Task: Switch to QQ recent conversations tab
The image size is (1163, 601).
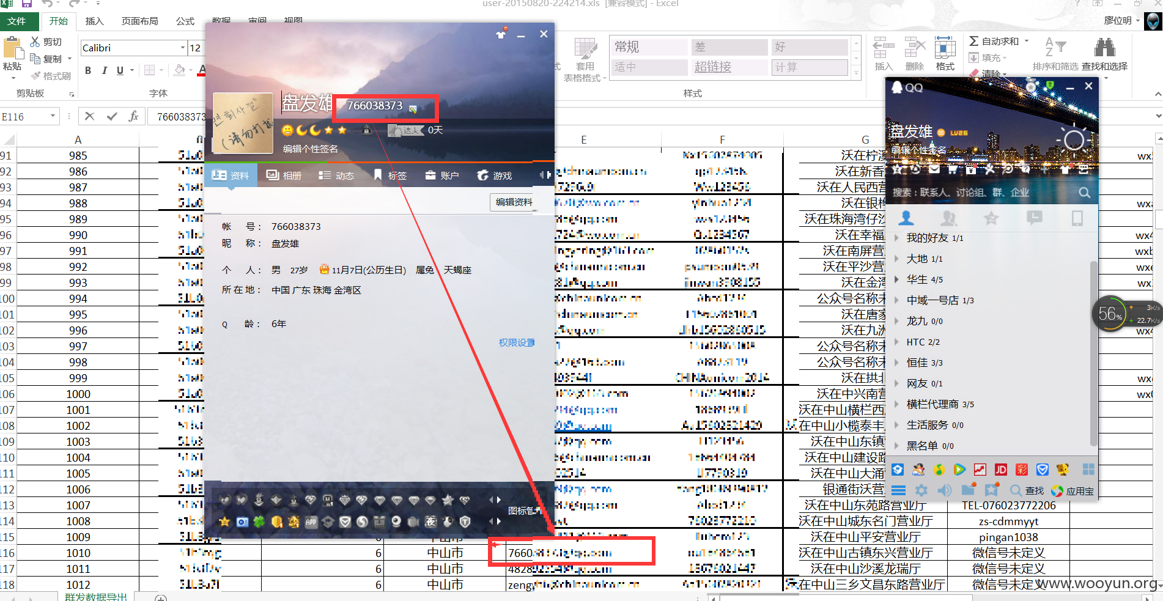Action: (1034, 218)
